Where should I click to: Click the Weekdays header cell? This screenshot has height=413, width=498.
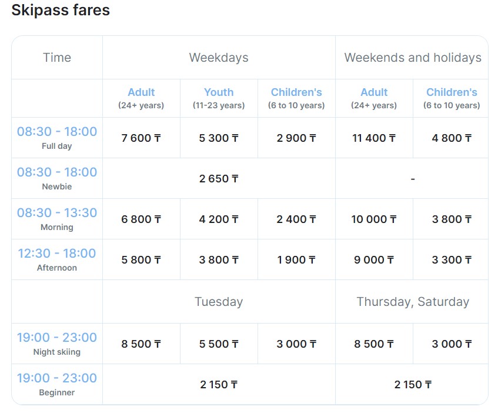pos(219,58)
